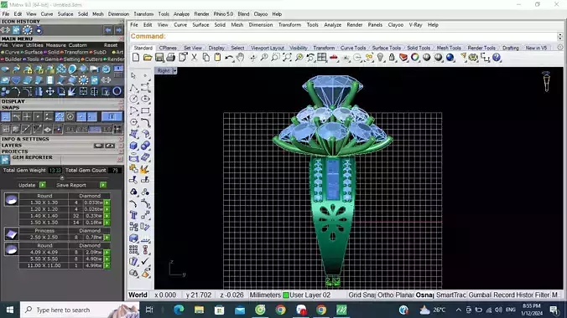Select the Polyline tool in side toolbar
This screenshot has height=318, width=567.
[134, 87]
